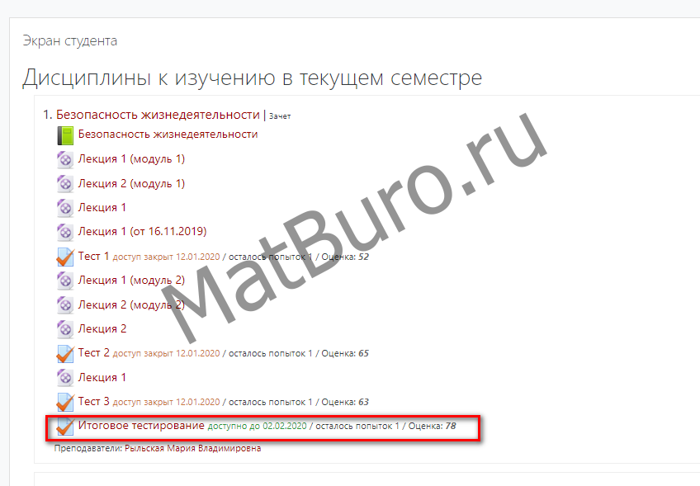
Task: Start Итоговое тестирование via its link text
Action: [x=141, y=426]
